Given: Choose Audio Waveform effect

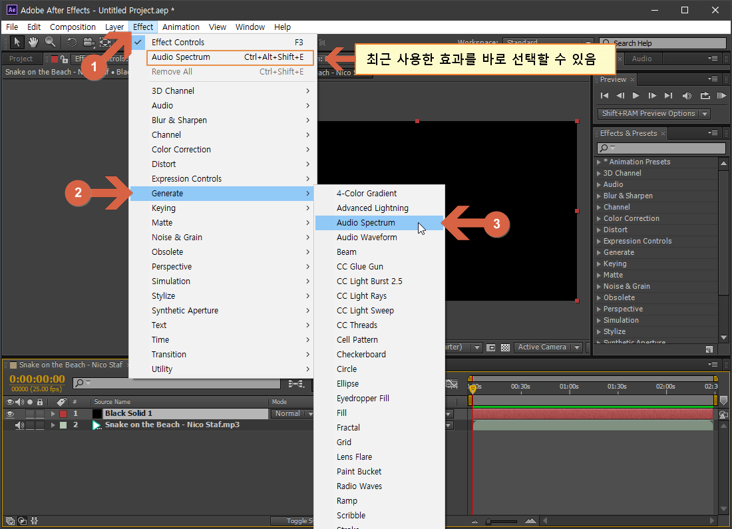Looking at the screenshot, I should click(x=379, y=237).
